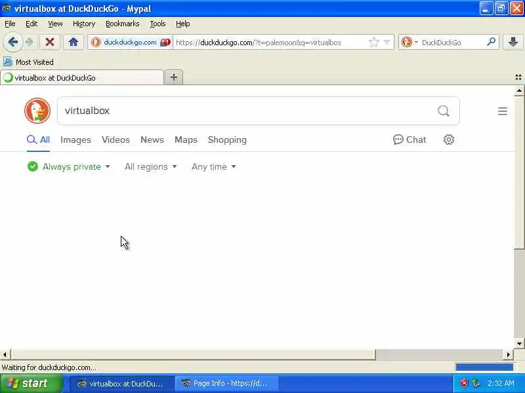Stop page loading with the red X
The width and height of the screenshot is (525, 393).
50,42
